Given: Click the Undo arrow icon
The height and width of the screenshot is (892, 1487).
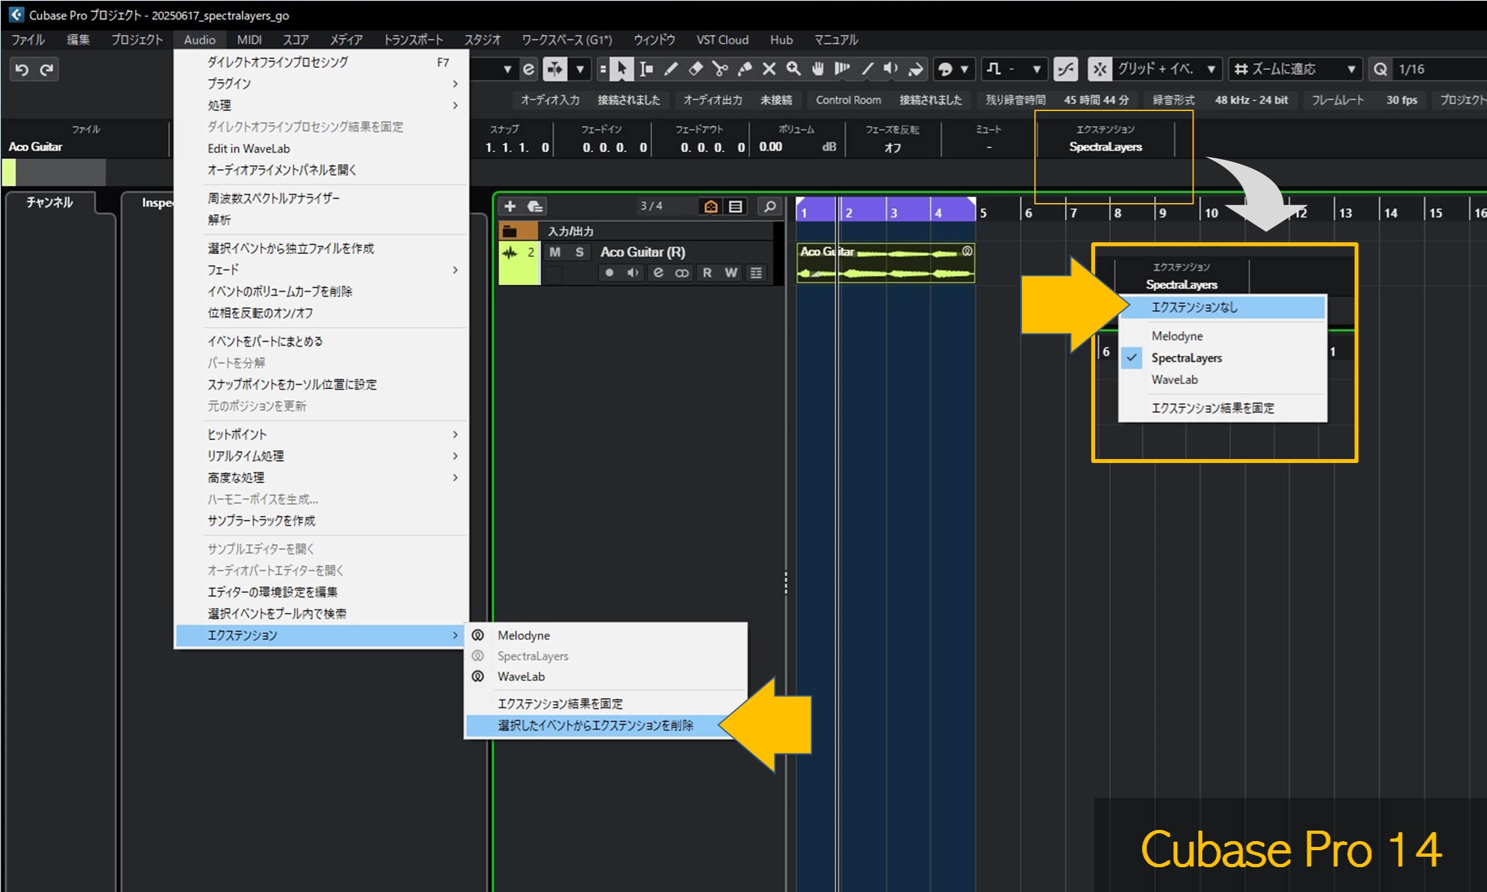Looking at the screenshot, I should coord(22,69).
